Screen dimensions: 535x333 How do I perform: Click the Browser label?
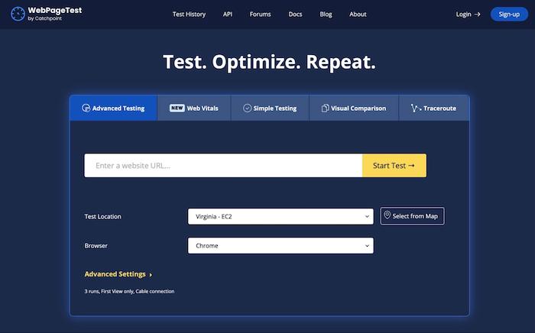coord(96,246)
